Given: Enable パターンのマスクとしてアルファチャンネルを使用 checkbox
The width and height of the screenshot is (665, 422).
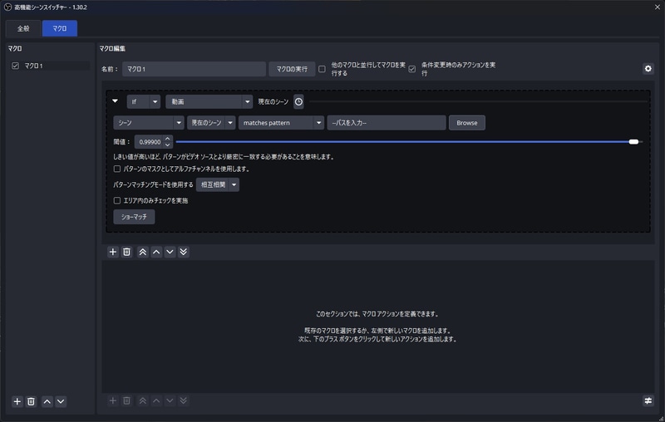Looking at the screenshot, I should pos(117,169).
